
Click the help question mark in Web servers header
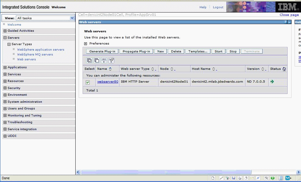pos(285,22)
